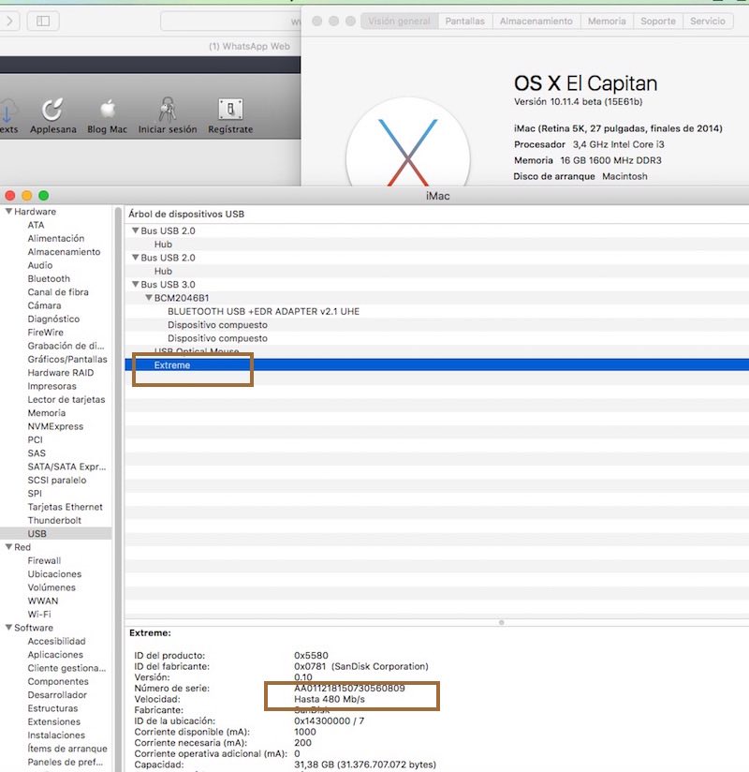Select BLUETOOTH USB +EDR ADAPTER row

[x=437, y=311]
